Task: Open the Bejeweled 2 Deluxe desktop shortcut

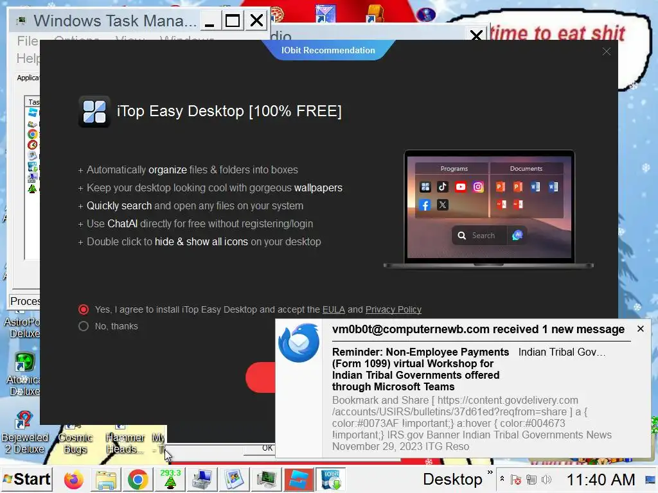Action: [x=24, y=432]
